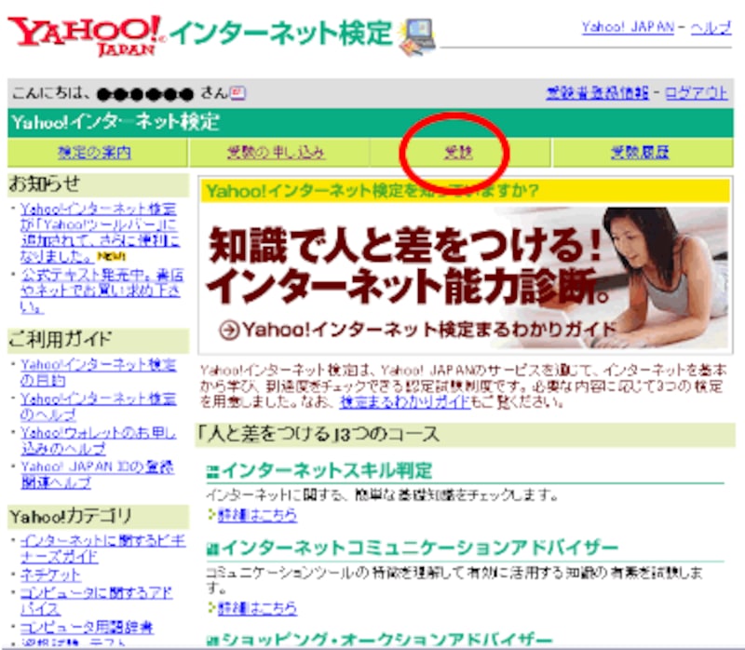Click the arrow icon before まるわかりガイド link

tap(227, 328)
